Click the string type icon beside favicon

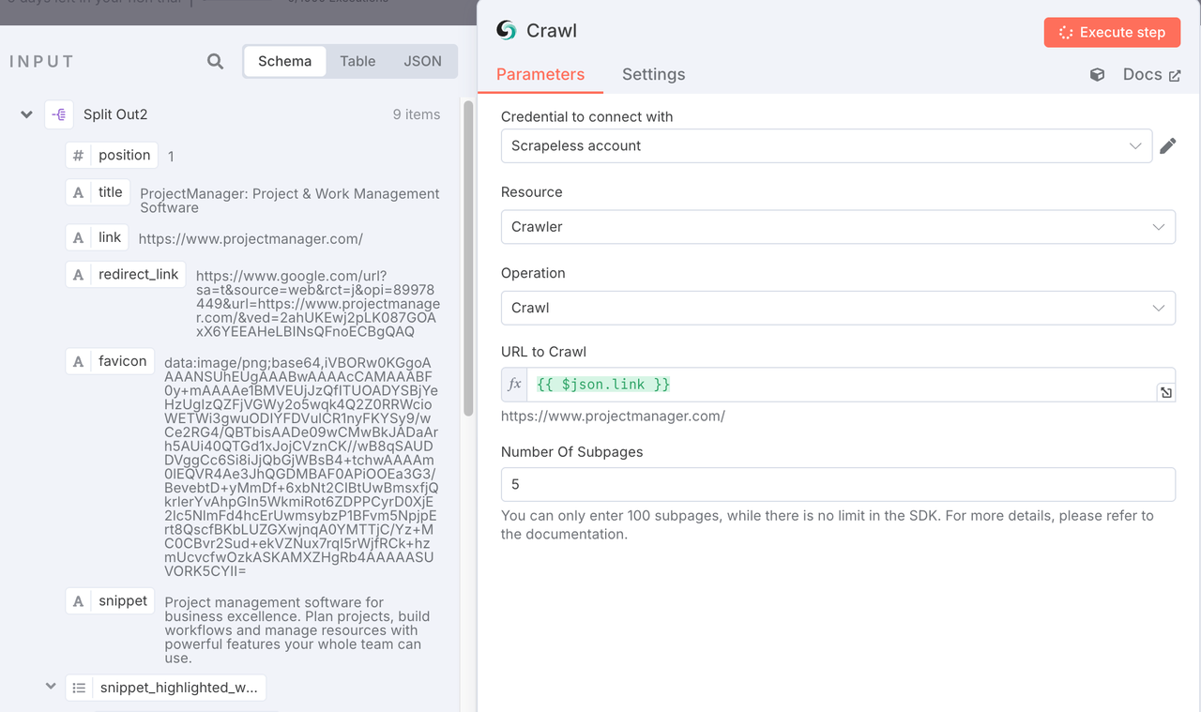click(79, 361)
